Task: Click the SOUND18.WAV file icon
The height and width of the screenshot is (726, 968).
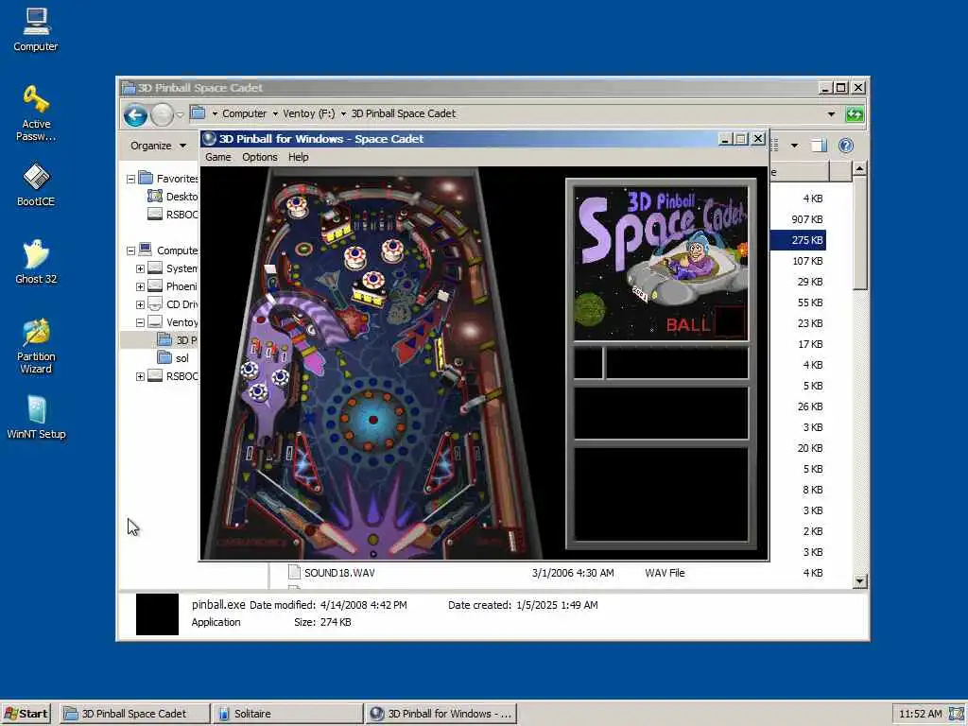Action: (295, 573)
